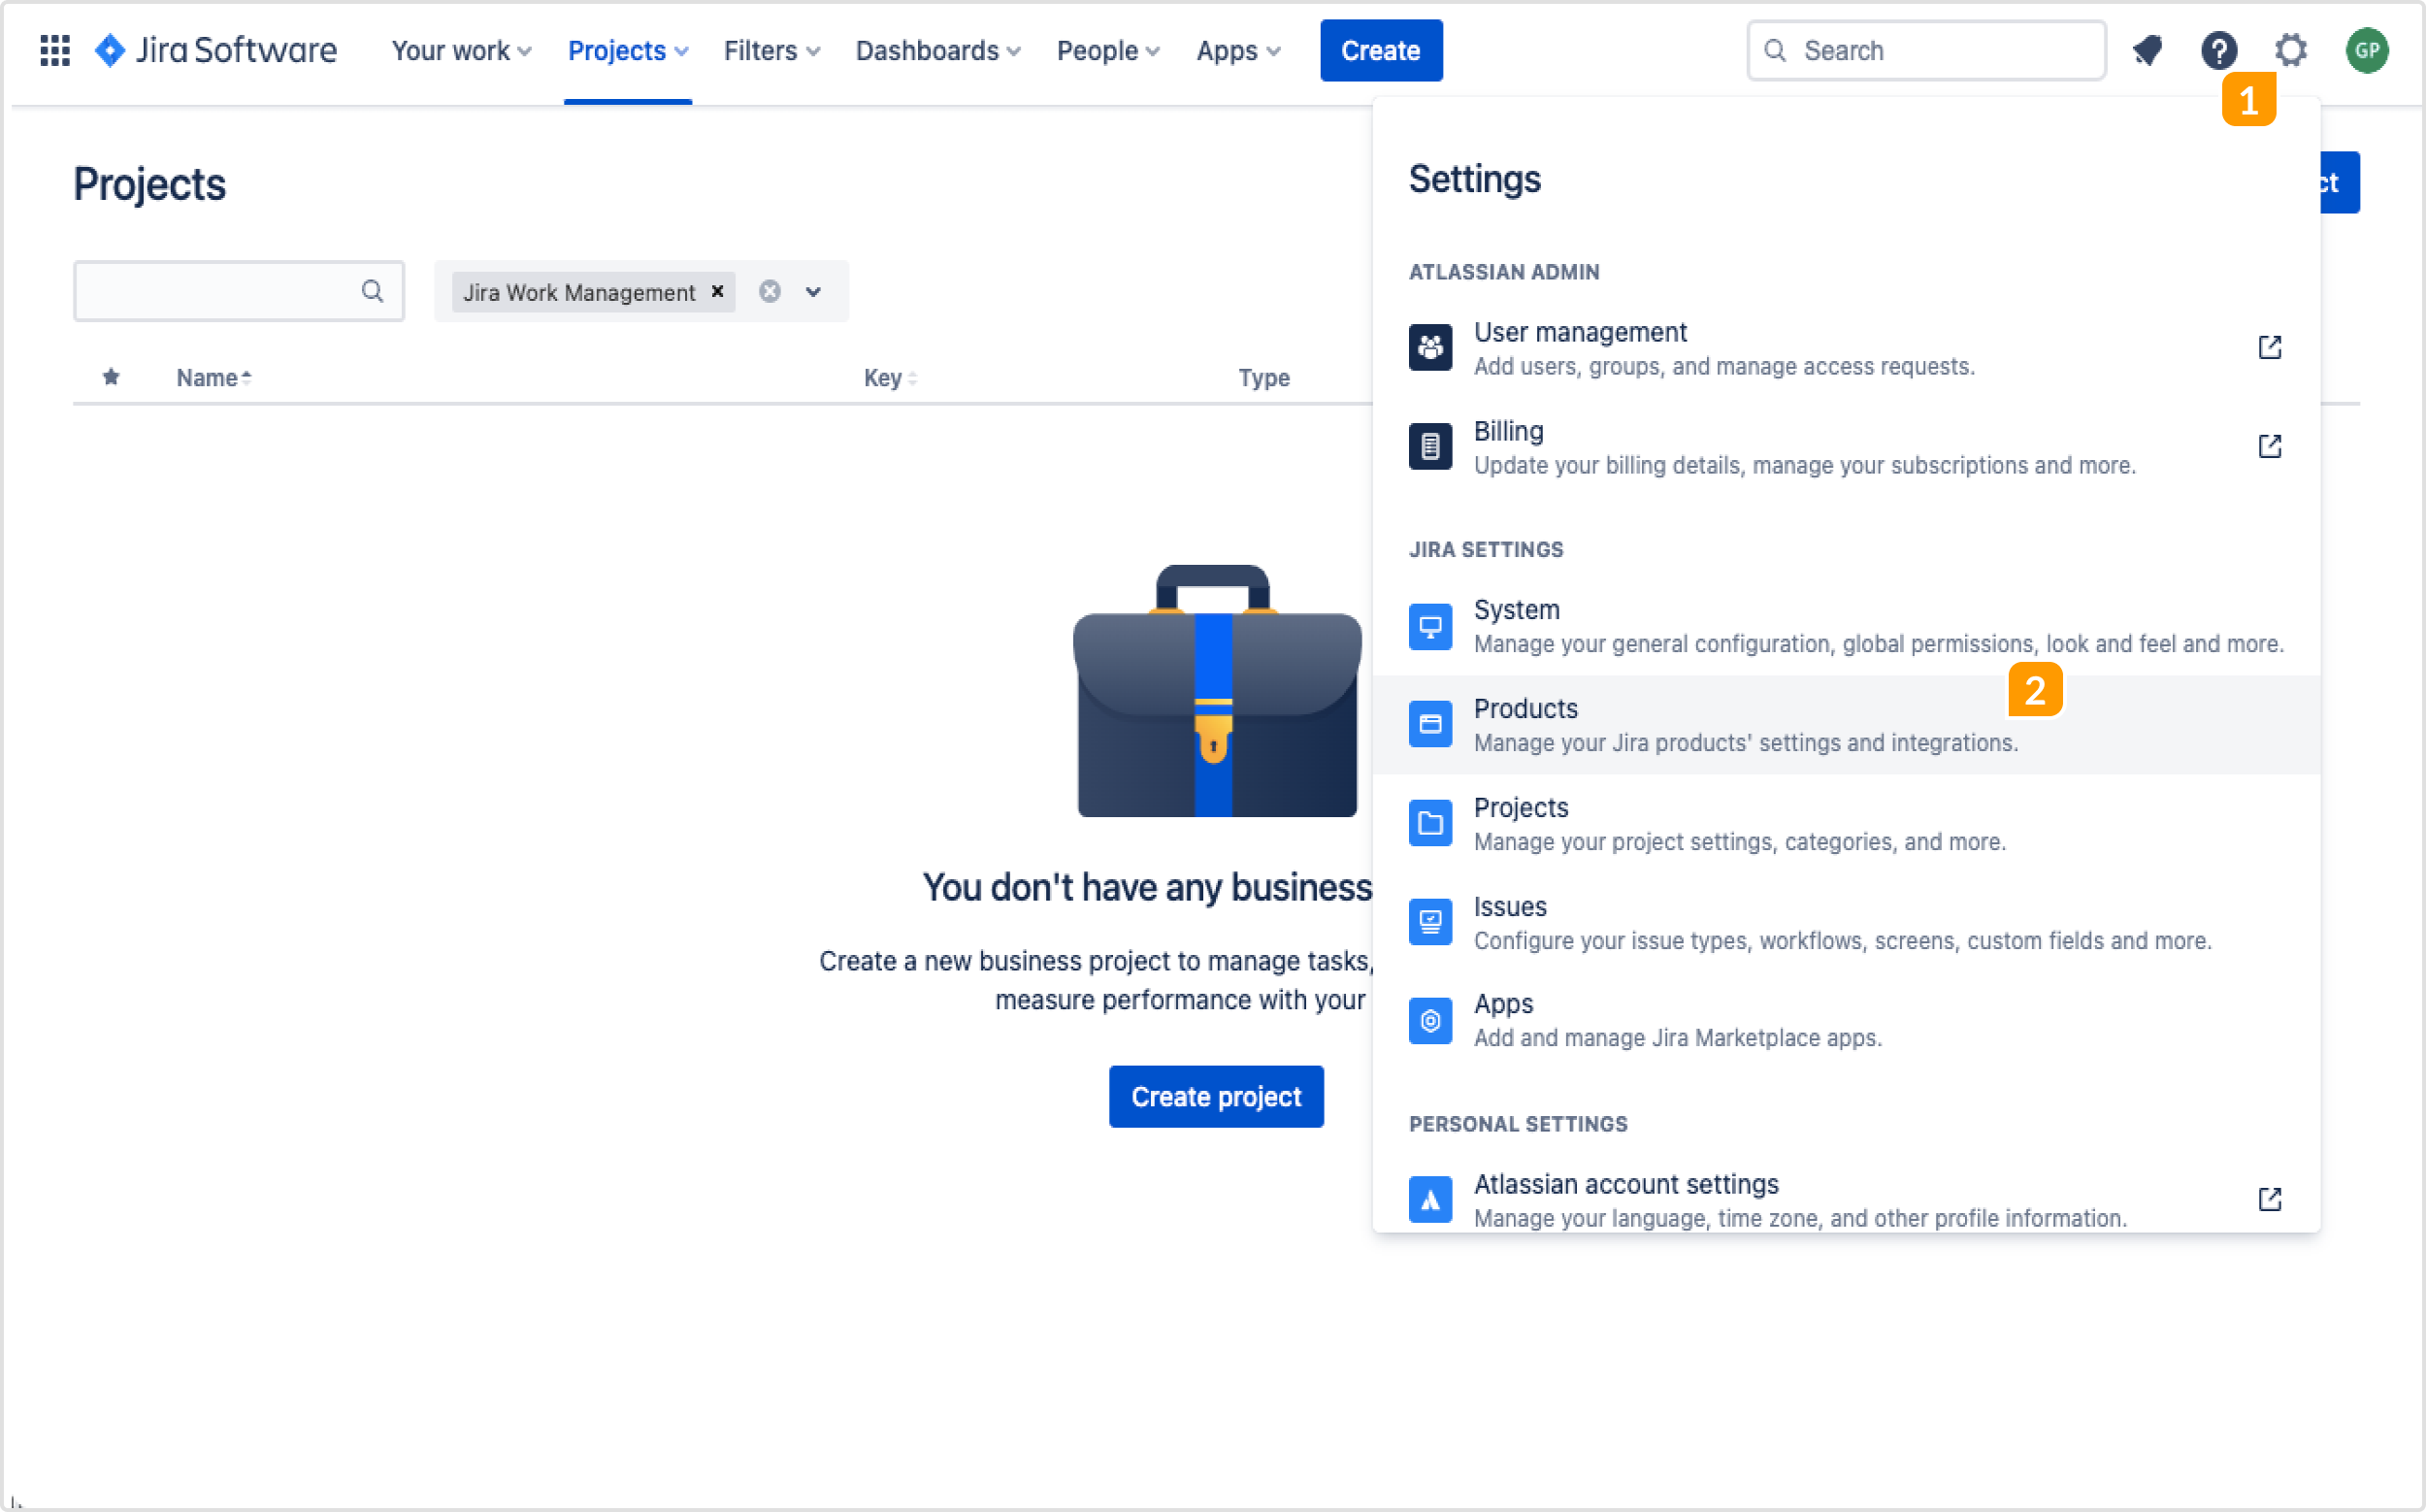Click the Jira Software logo
2426x1512 pixels.
(x=215, y=50)
